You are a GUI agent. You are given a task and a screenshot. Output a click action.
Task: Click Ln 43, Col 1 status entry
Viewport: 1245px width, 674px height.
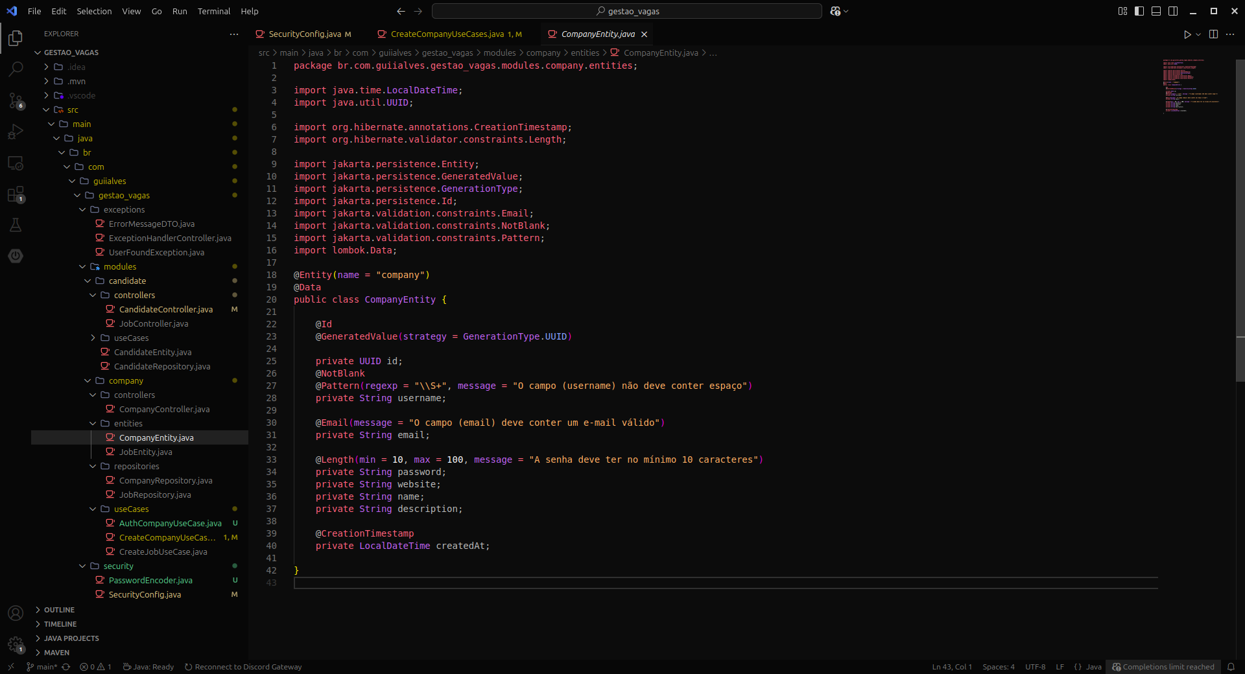tap(952, 667)
